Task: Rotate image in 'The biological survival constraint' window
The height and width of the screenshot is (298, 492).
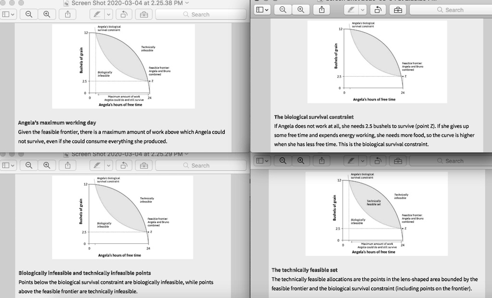Action: (378, 10)
